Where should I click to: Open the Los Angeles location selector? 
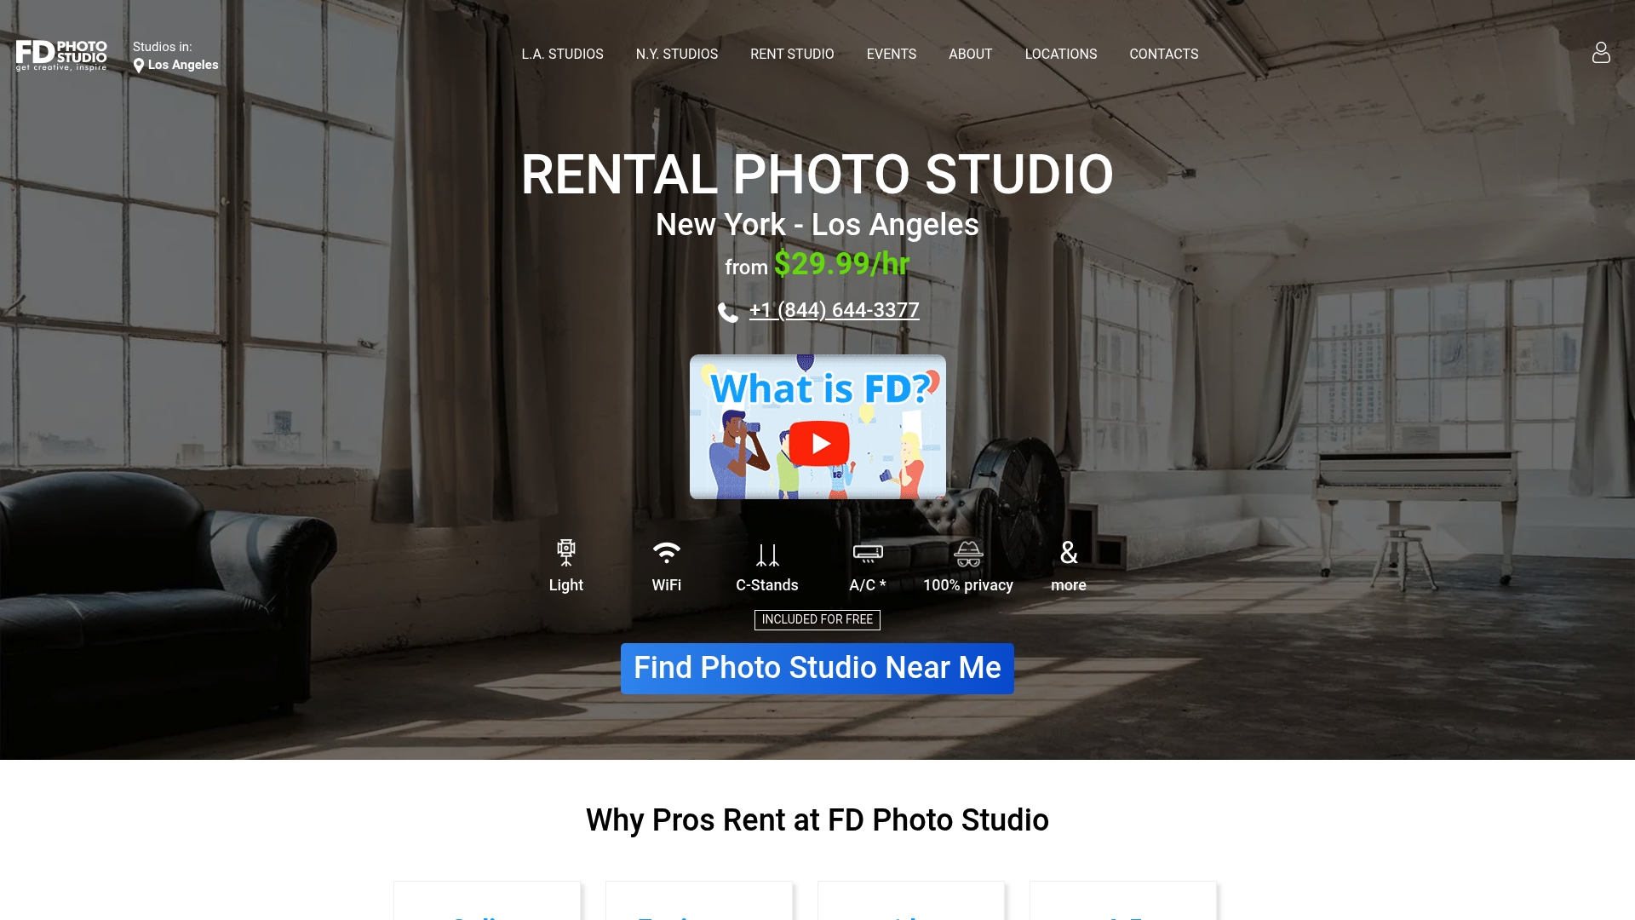(x=182, y=65)
